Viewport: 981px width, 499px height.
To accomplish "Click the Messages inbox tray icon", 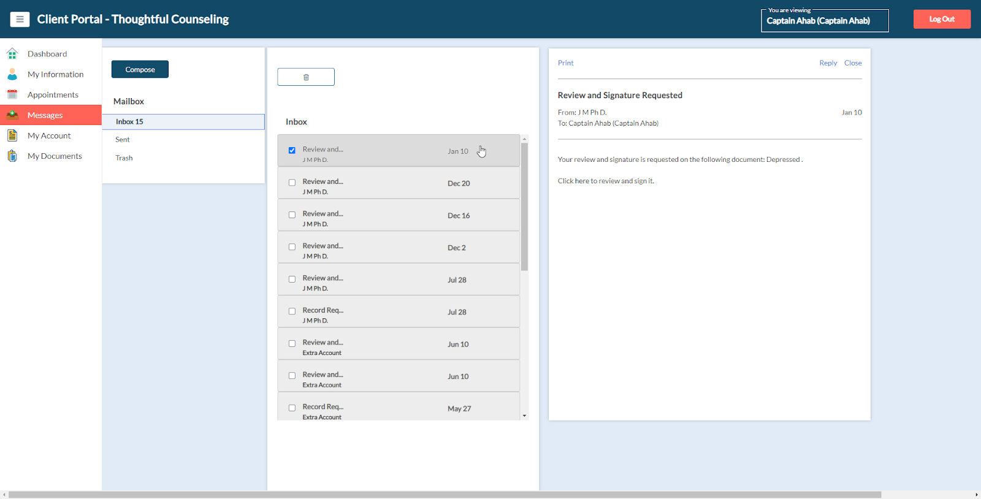I will coord(12,115).
